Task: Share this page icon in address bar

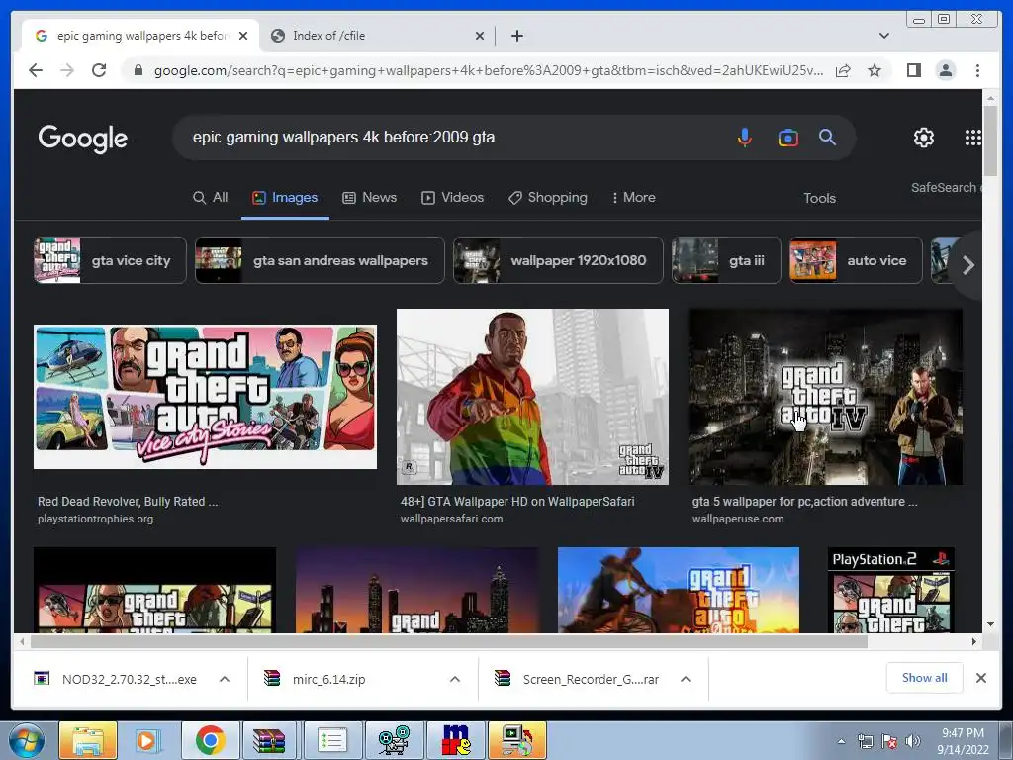Action: click(x=843, y=70)
